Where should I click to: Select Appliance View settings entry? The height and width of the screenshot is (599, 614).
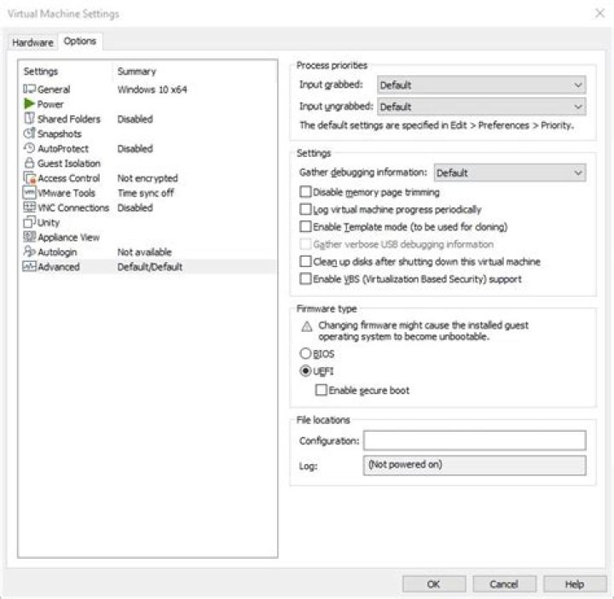click(68, 237)
